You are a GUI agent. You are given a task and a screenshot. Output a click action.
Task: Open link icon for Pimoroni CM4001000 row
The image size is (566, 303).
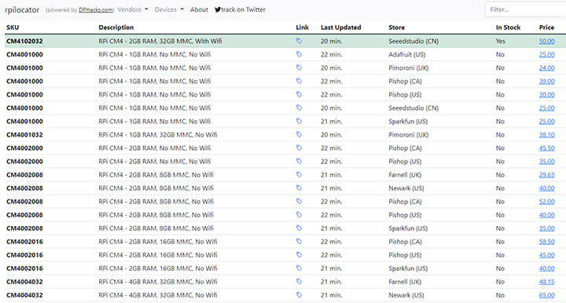[x=299, y=68]
